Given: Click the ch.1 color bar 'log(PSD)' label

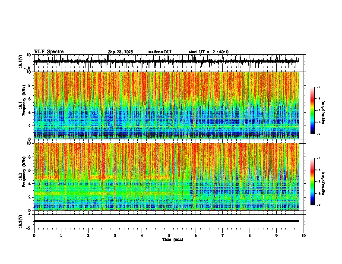Looking at the screenshot, I should click(323, 112).
